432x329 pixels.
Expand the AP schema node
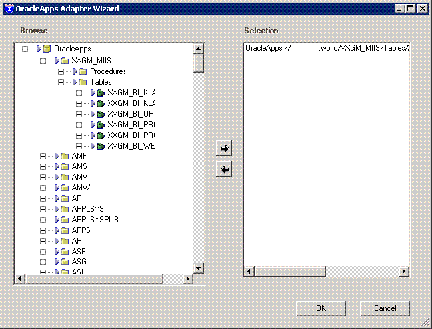point(43,198)
